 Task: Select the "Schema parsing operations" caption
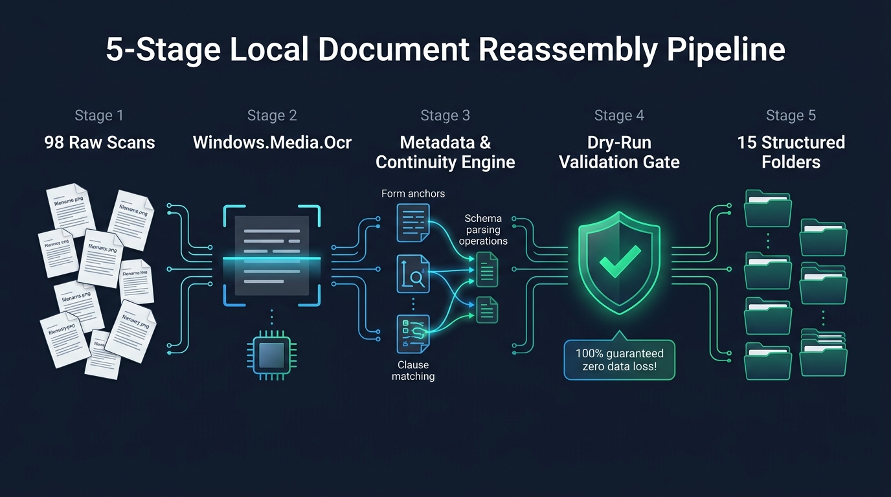(483, 230)
